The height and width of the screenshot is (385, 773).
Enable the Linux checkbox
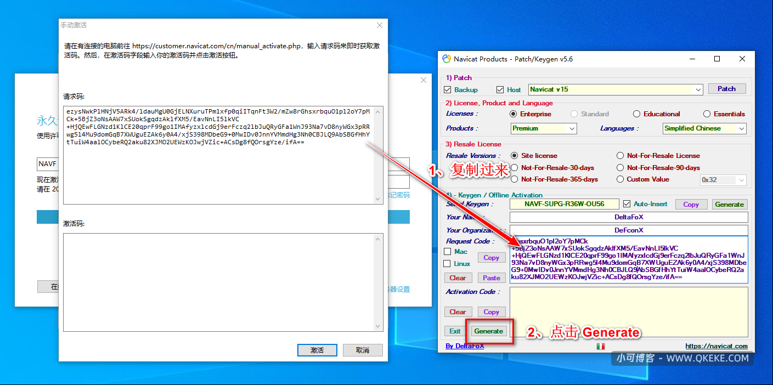pos(447,264)
